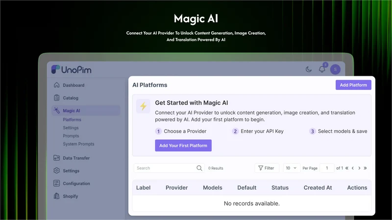Select the Magic AI wand icon
Viewport: 392px width, 220px height.
click(x=57, y=110)
